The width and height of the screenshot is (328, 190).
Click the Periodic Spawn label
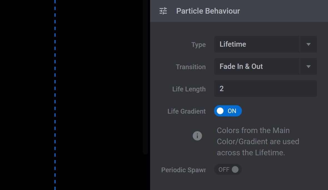click(183, 170)
